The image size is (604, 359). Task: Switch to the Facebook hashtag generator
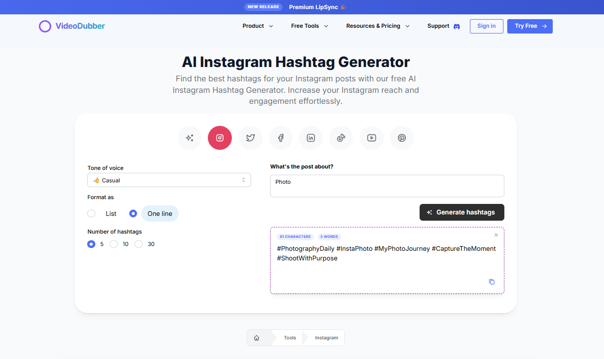(280, 138)
